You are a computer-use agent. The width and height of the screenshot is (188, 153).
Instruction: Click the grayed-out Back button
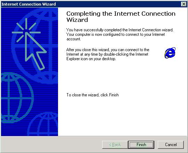[115, 145]
